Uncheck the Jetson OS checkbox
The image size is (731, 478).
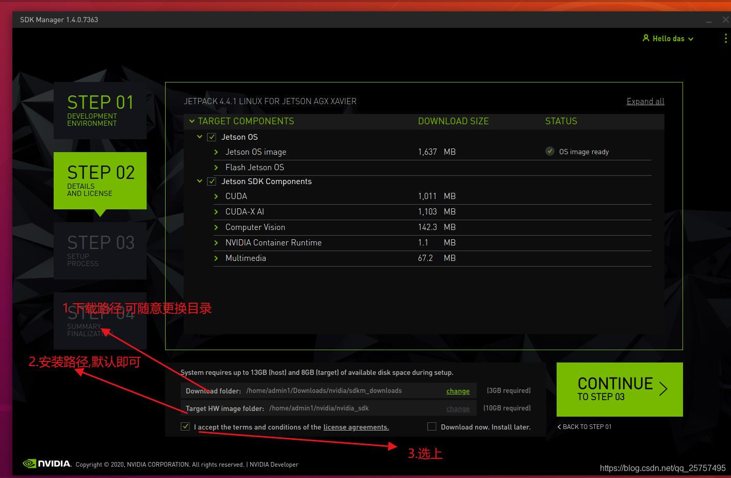coord(212,137)
